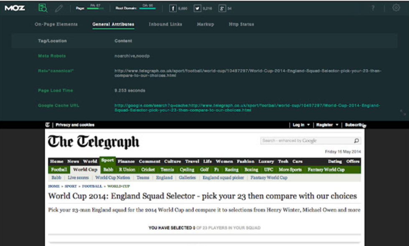Open Fantasy World Cup in green bar
Screen dimensions: 409x246
pyautogui.click(x=326, y=170)
